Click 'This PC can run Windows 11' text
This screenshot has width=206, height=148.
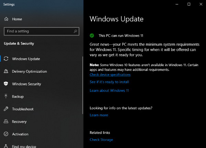pyautogui.click(x=121, y=36)
